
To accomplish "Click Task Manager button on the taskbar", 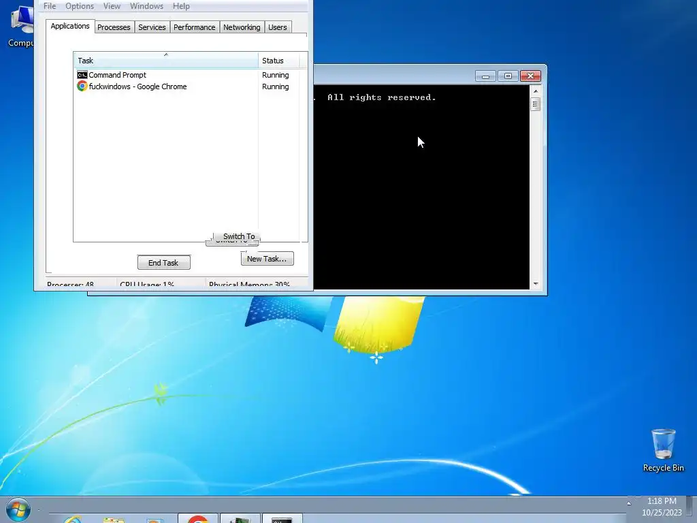I will 240,518.
